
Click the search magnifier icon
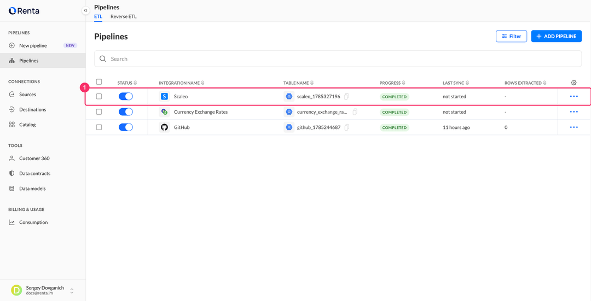102,58
